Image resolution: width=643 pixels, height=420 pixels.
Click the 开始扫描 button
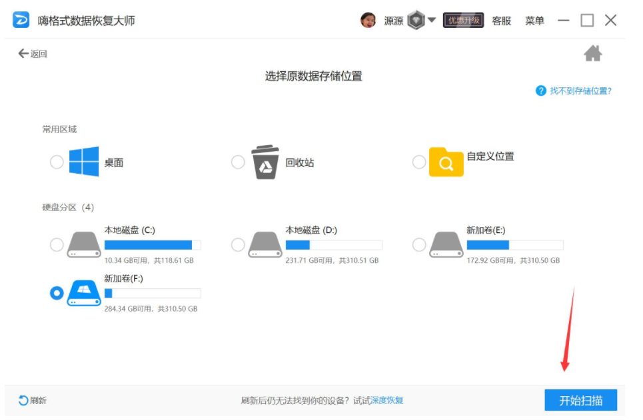click(580, 400)
